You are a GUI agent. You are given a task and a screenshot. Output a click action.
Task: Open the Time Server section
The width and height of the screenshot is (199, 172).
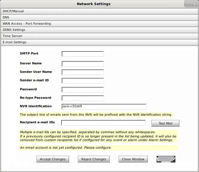pos(99,36)
